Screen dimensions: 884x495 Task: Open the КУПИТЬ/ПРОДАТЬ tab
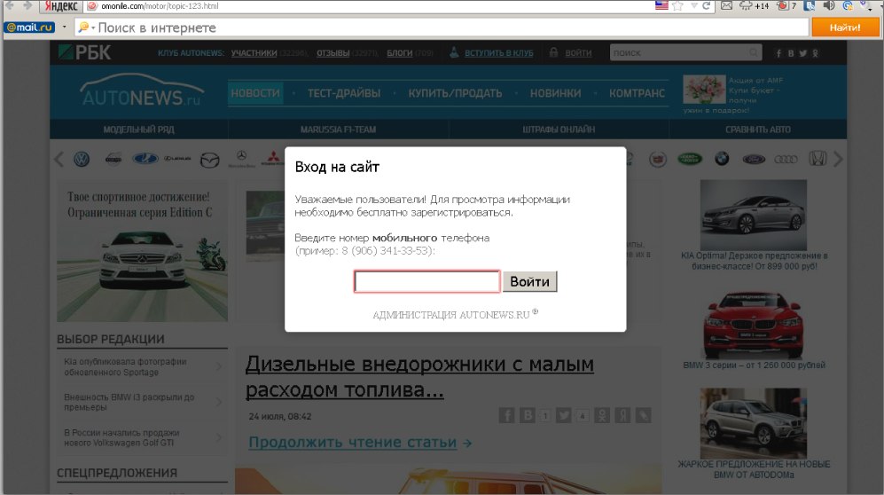455,93
